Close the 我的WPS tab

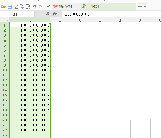click(78, 7)
